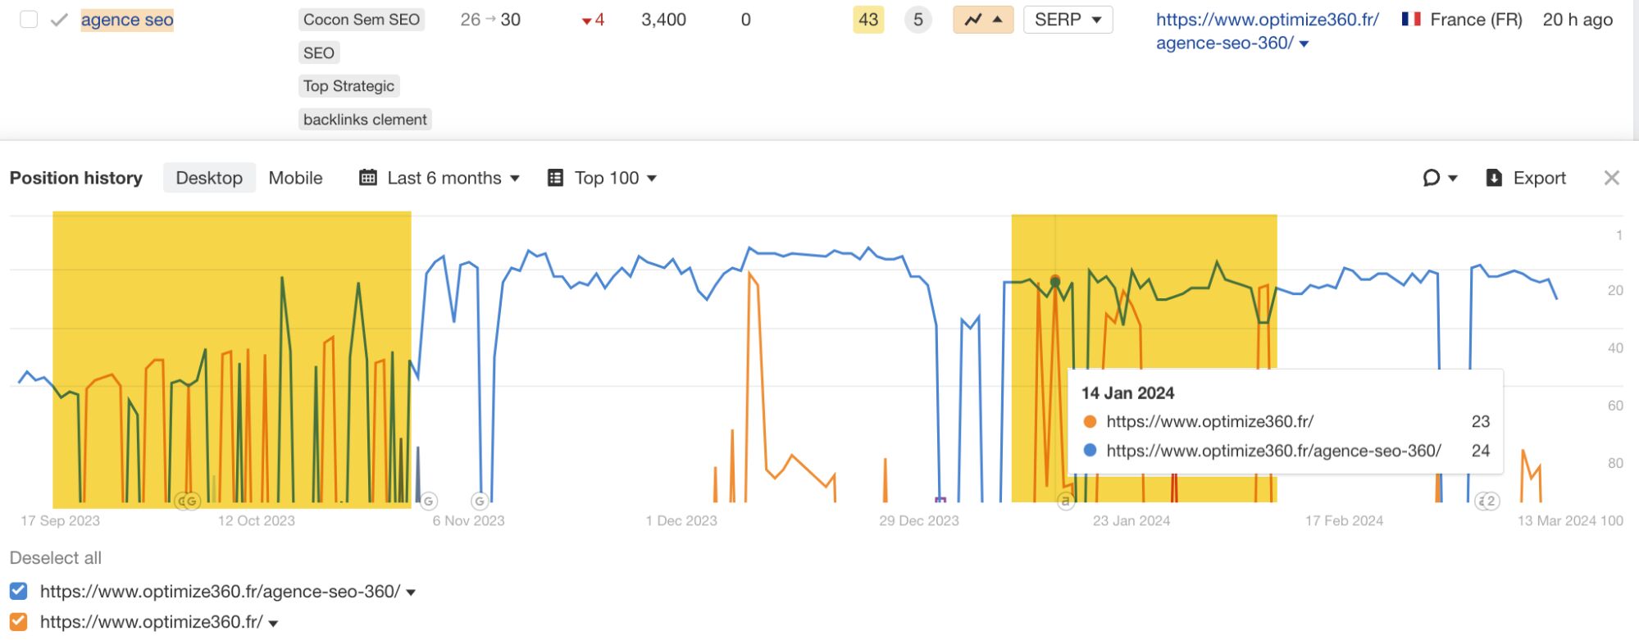Click the Top Strategic tag
This screenshot has width=1639, height=640.
click(x=348, y=86)
